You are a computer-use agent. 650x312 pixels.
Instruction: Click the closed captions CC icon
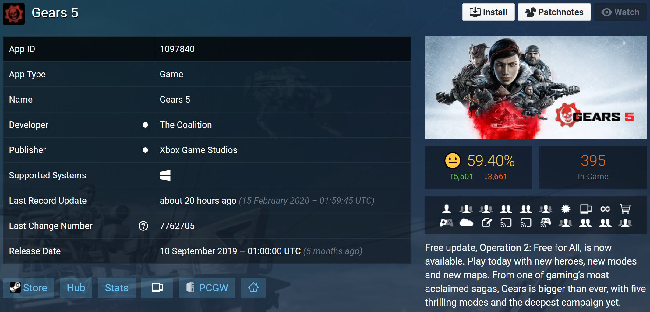[605, 209]
